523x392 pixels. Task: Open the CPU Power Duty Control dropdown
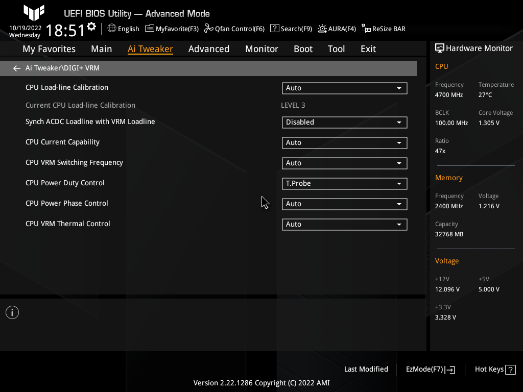click(344, 183)
